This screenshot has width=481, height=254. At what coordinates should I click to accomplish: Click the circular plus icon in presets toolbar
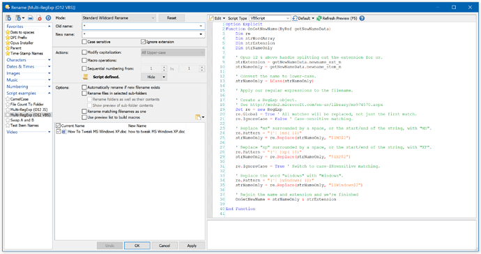(48, 18)
